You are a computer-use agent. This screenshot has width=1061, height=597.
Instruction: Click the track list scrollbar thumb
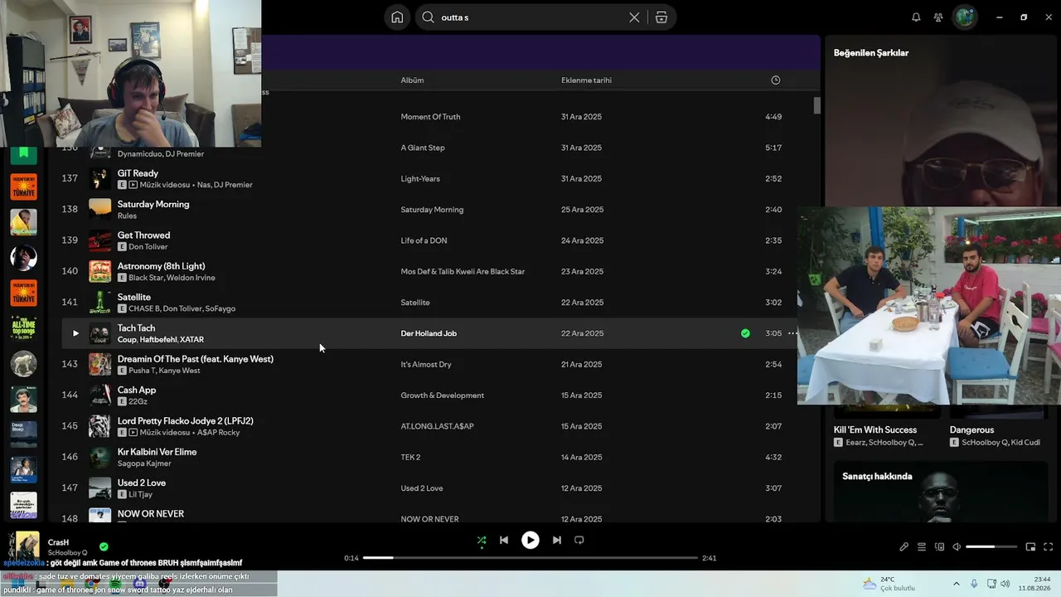pos(816,105)
